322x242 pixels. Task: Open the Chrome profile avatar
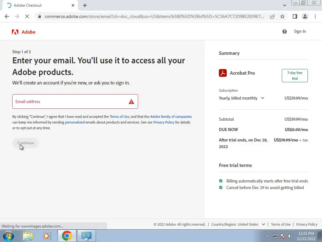305,16
